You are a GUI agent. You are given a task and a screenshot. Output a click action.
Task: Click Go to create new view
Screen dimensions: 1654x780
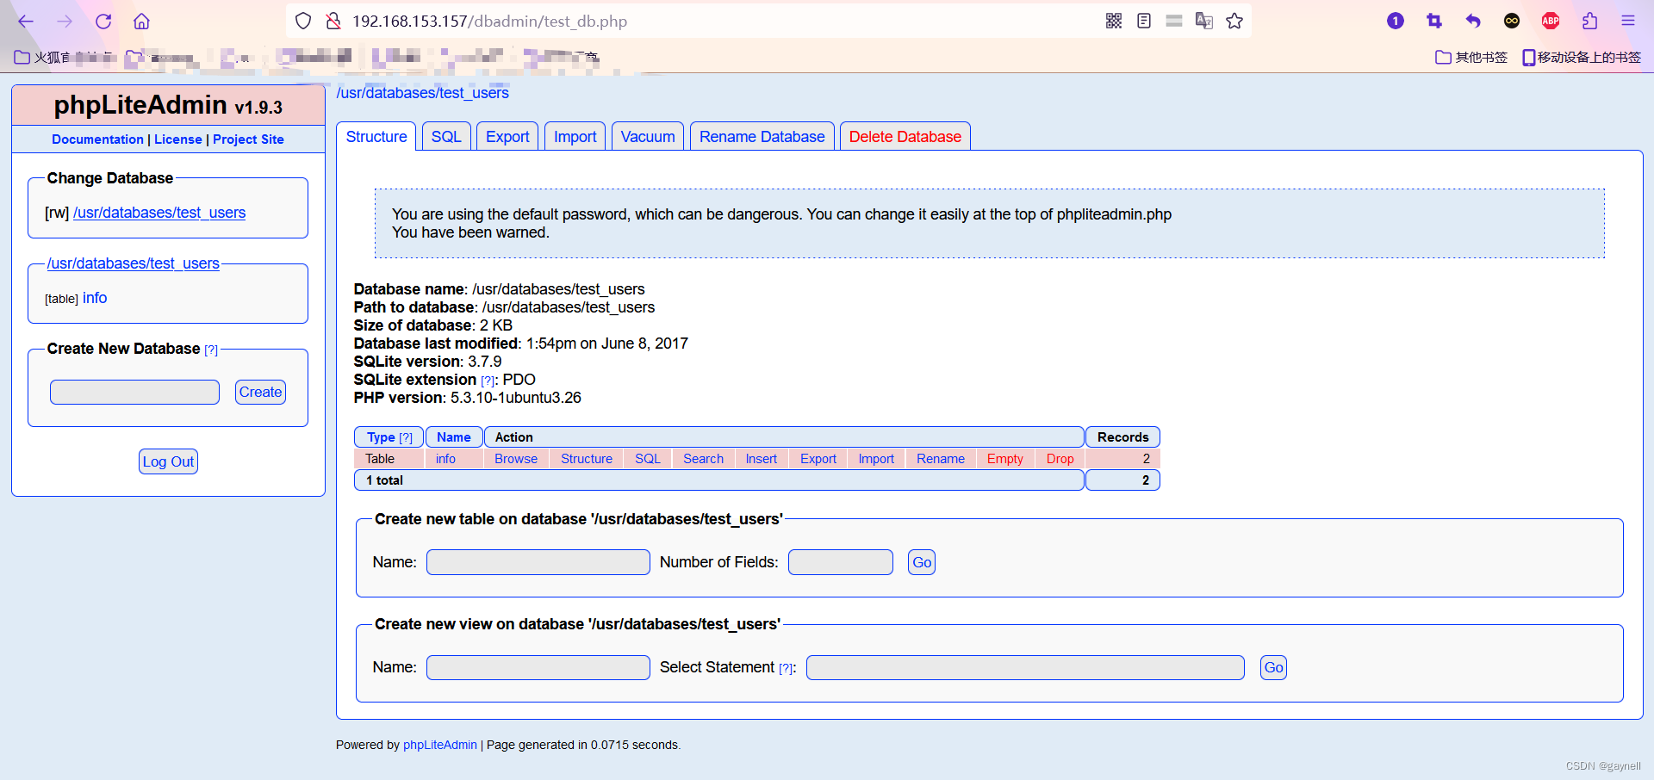point(1273,667)
